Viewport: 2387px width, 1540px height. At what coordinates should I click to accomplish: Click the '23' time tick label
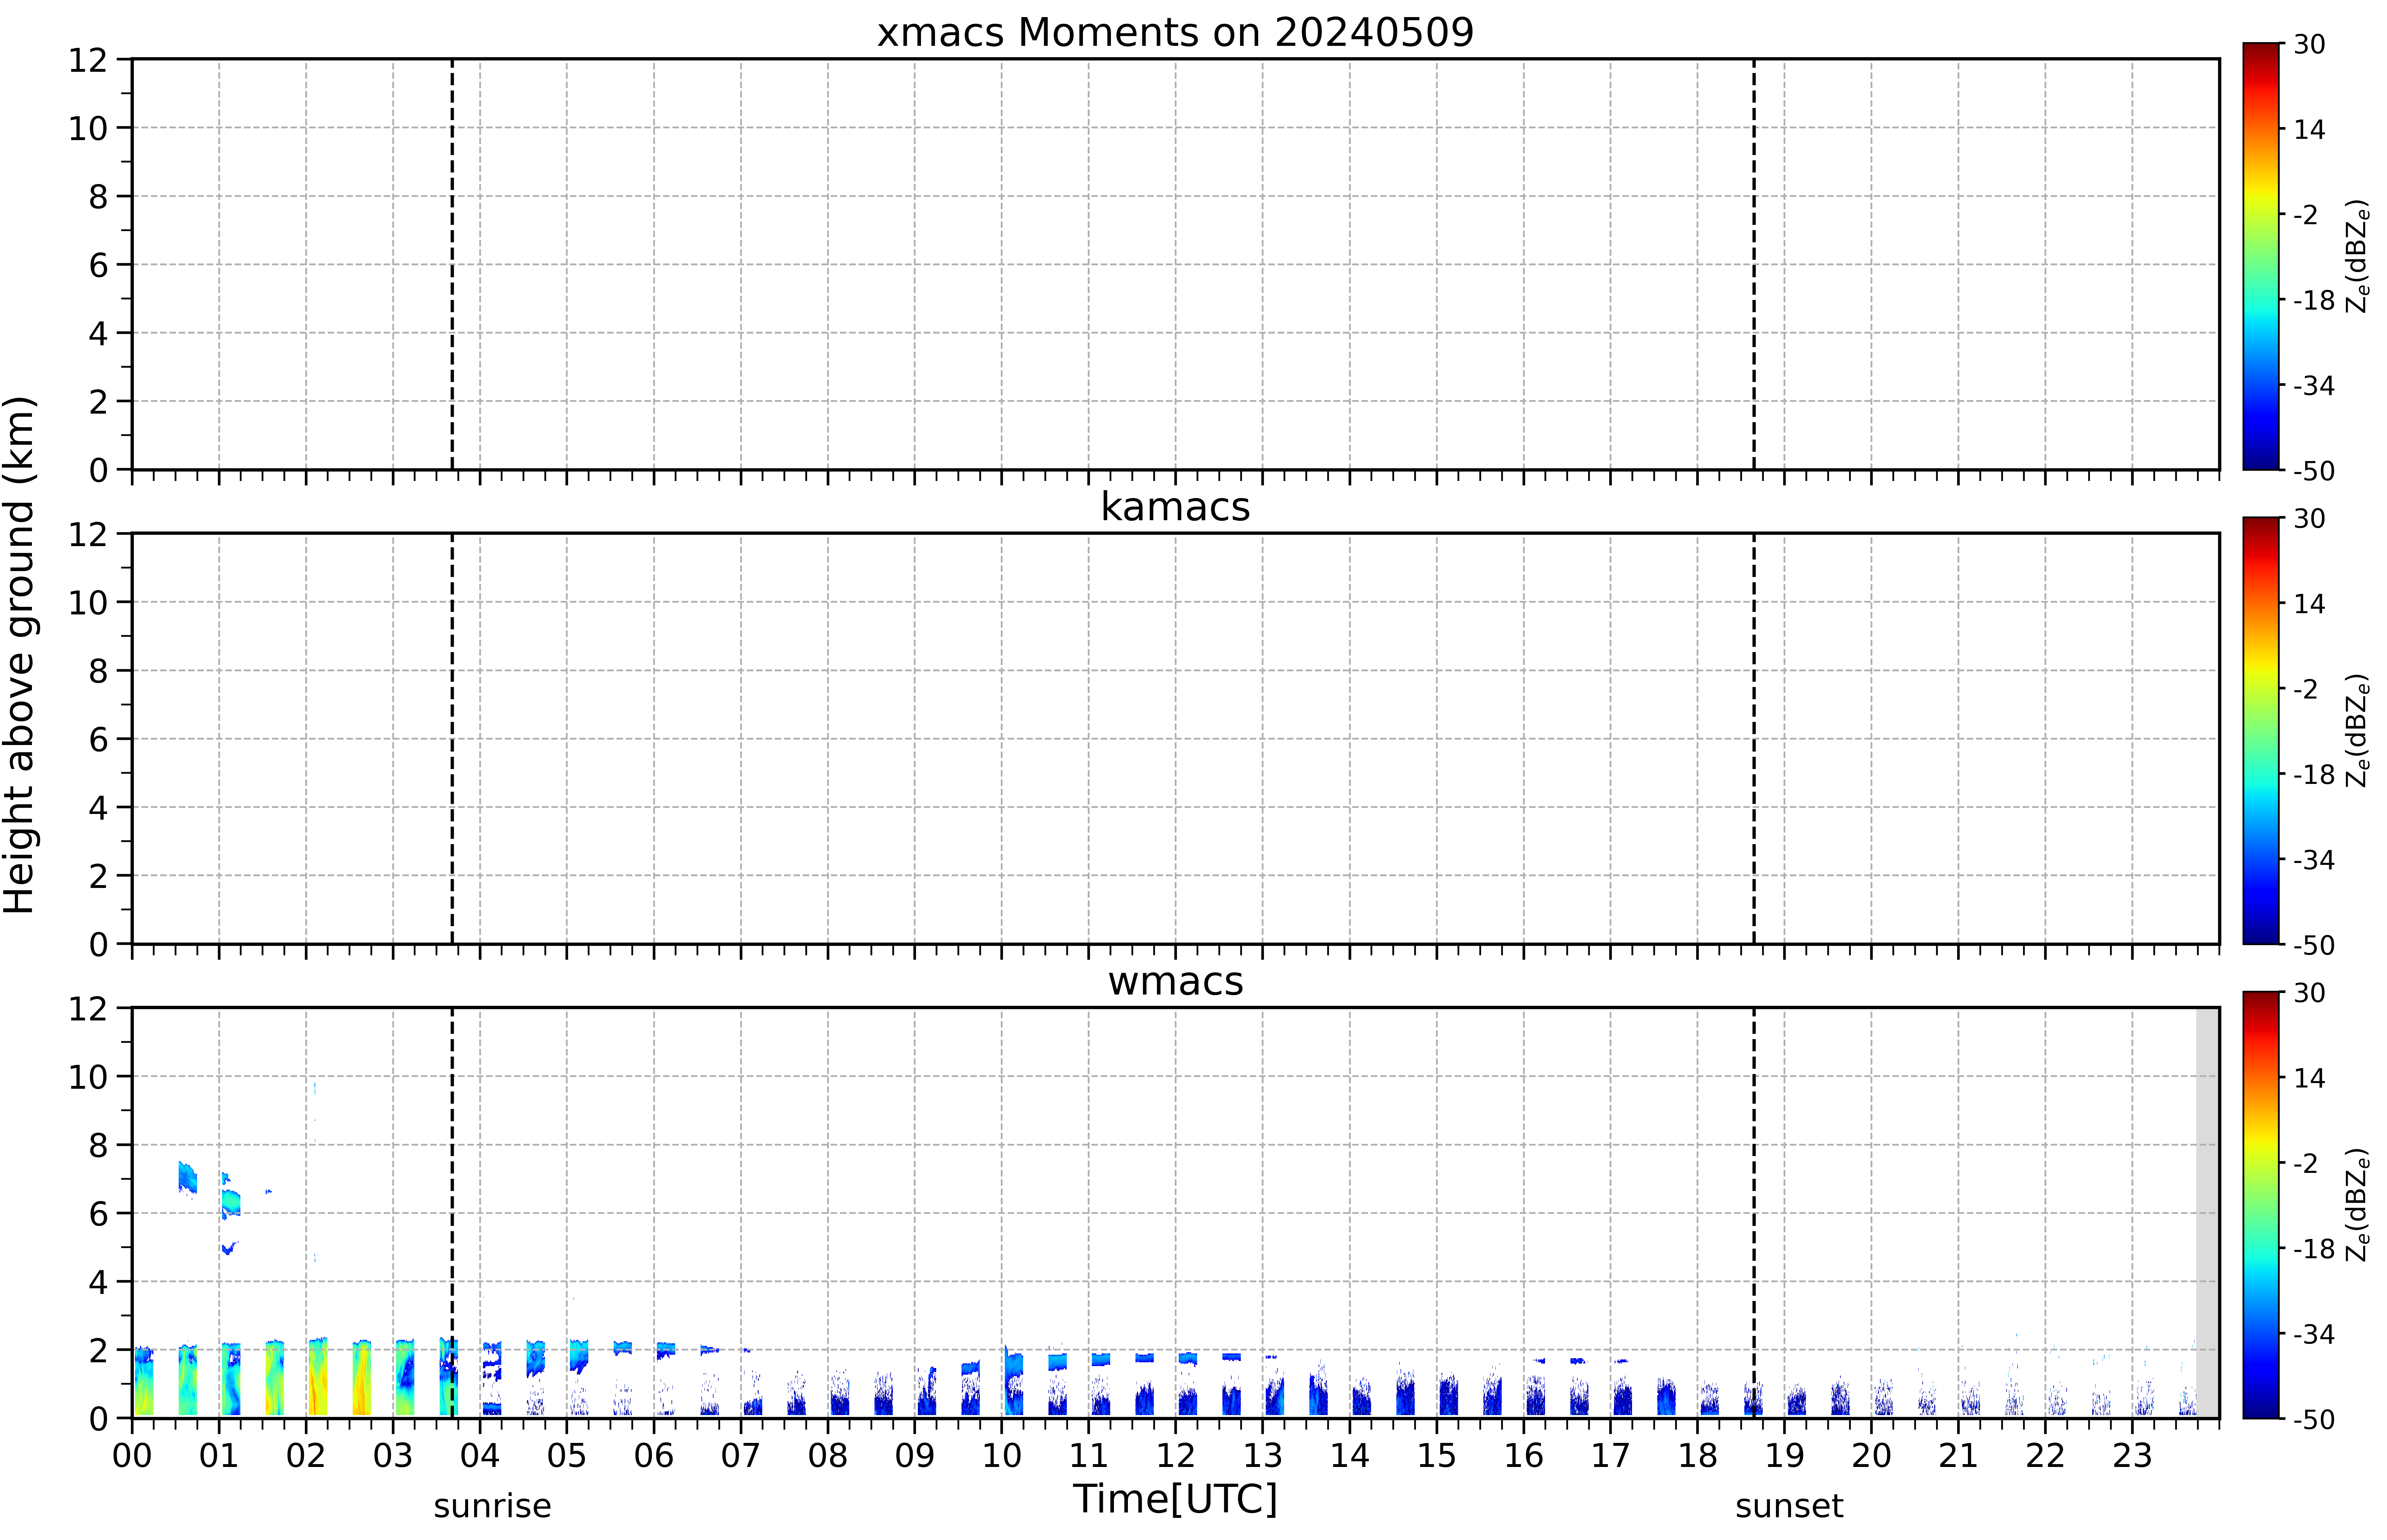2132,1456
